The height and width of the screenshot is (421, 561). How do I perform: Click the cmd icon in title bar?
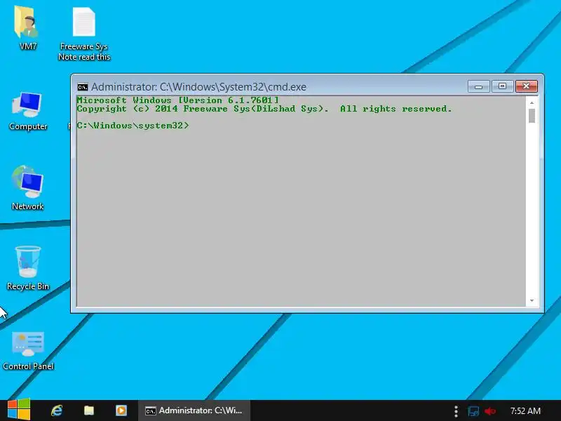click(x=83, y=87)
